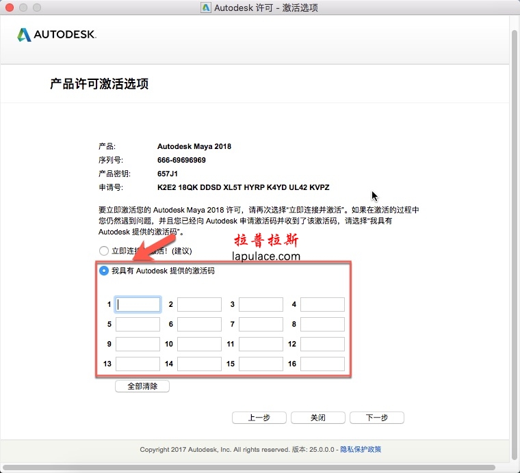
Task: Click the request code K2E2 18QK DDSD text
Action: coord(243,187)
